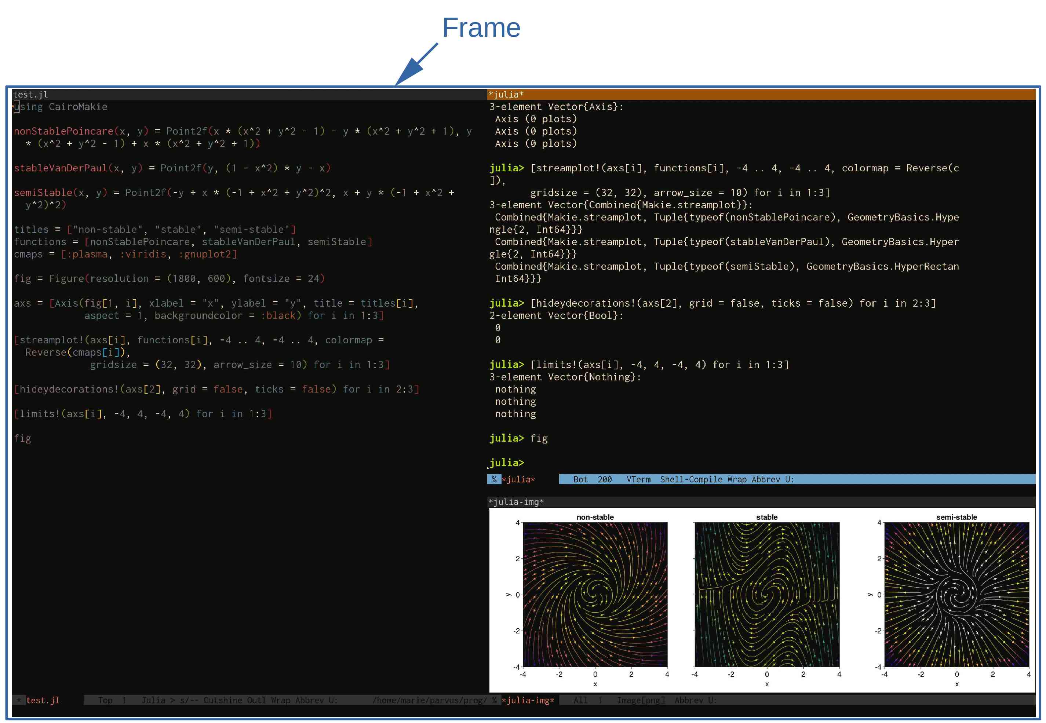Click the All position indicator in *julia-img* mode line

[580, 700]
